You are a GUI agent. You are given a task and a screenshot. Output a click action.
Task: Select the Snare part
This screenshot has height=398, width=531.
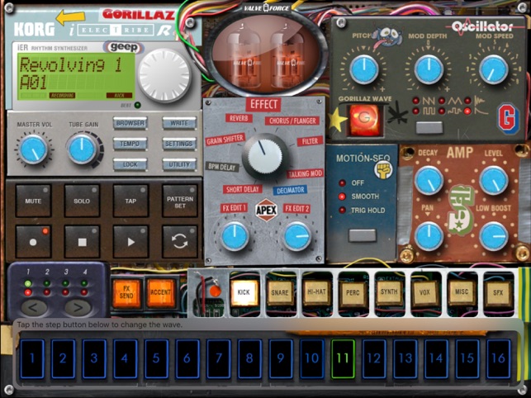(281, 293)
